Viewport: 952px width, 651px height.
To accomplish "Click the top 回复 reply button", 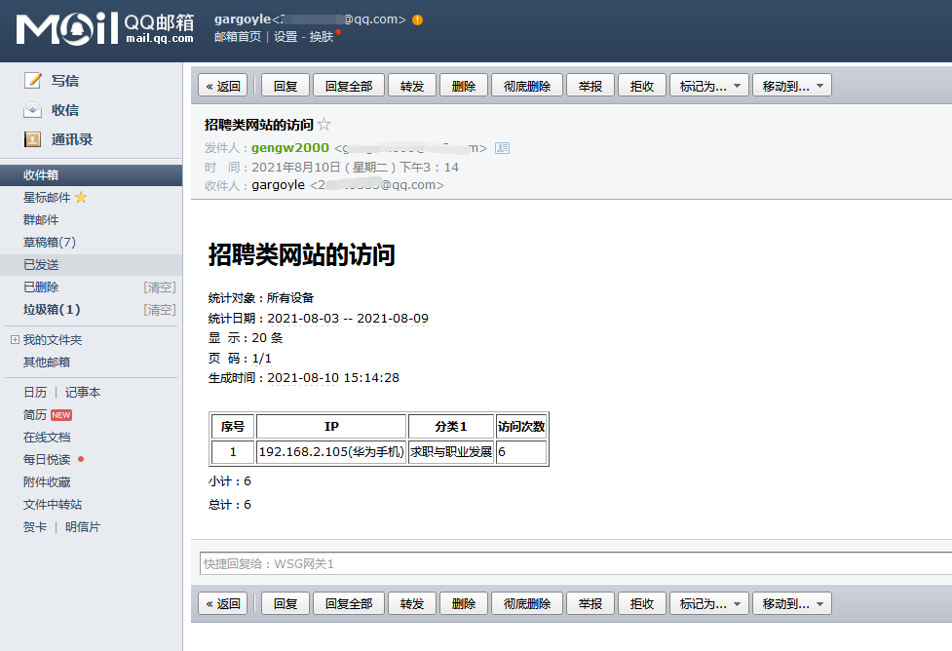I will (286, 86).
